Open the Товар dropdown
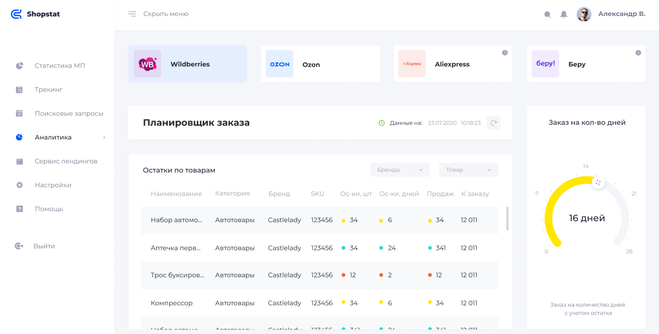659x334 pixels. [468, 169]
